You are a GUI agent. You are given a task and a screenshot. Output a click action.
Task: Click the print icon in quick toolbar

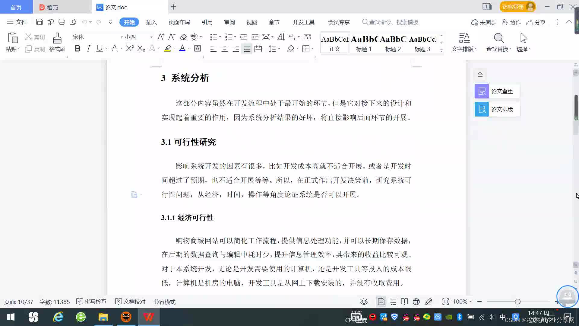pos(62,22)
